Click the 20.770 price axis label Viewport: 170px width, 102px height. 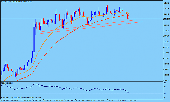pos(166,25)
